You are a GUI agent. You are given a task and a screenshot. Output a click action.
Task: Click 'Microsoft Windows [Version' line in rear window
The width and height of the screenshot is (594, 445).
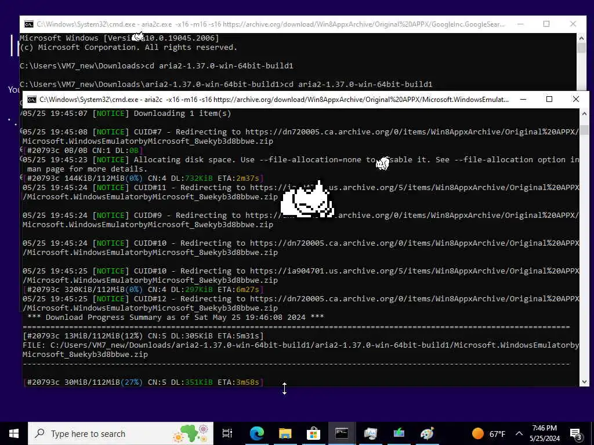point(119,38)
